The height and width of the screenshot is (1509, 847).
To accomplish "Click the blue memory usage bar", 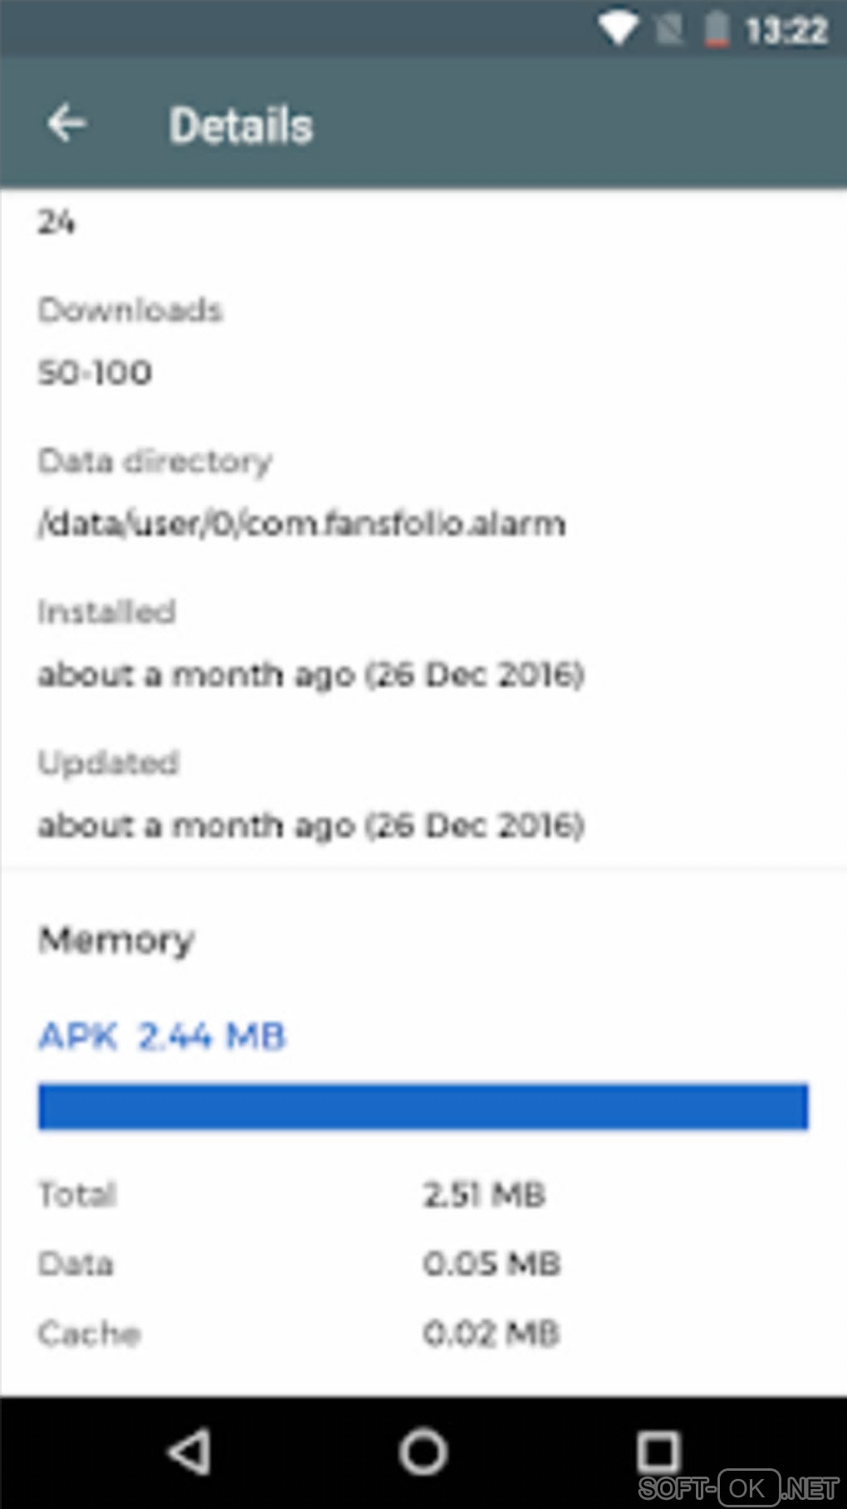I will (423, 1106).
